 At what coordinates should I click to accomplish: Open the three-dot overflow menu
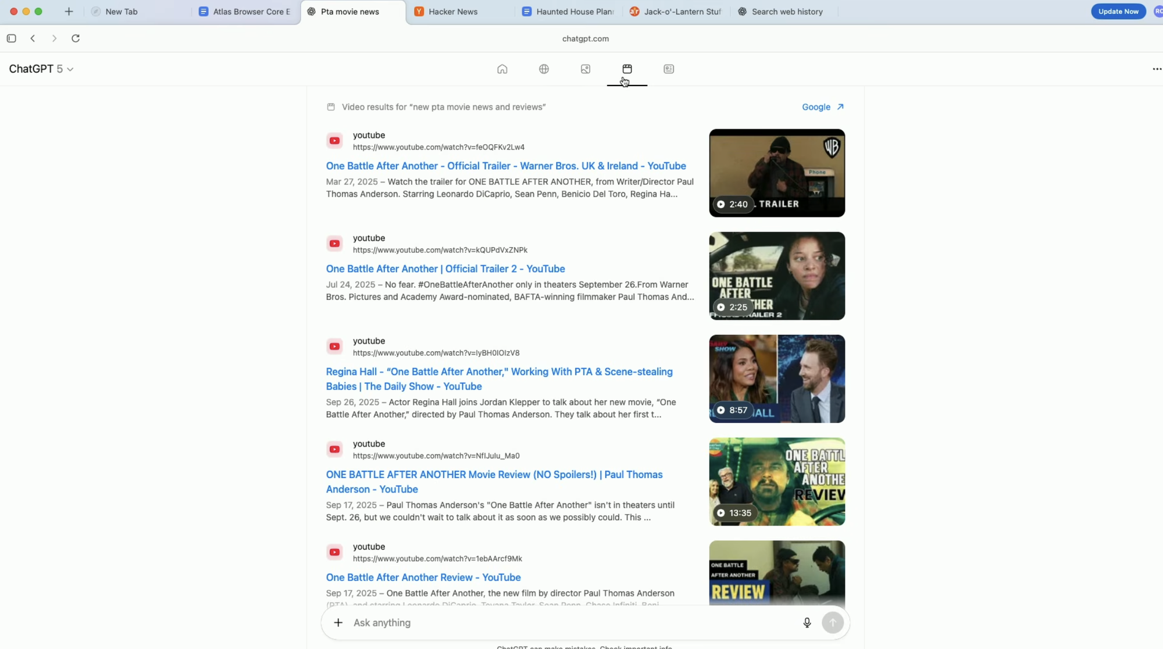coord(1157,69)
